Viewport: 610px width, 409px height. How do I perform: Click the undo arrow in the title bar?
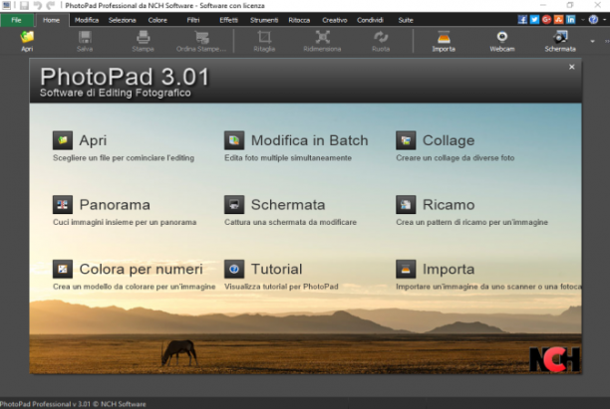pyautogui.click(x=38, y=5)
